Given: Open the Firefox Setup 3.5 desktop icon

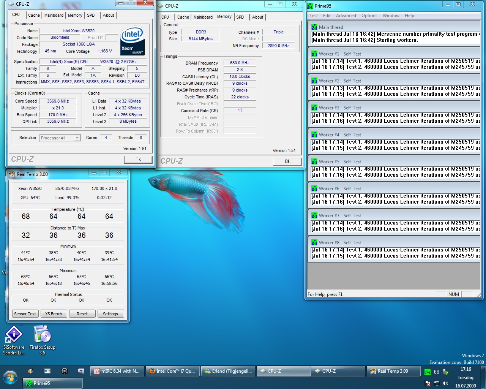Looking at the screenshot, I should (x=42, y=340).
